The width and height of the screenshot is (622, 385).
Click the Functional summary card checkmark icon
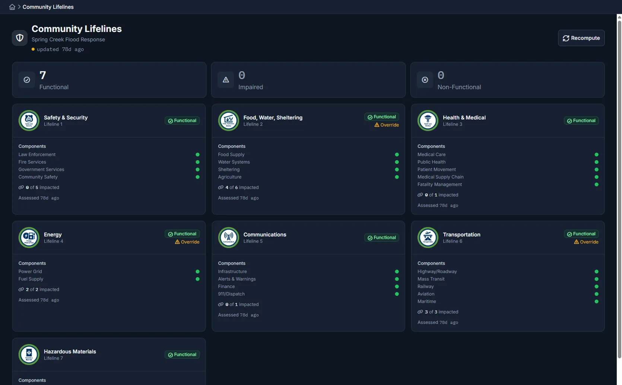click(x=27, y=80)
